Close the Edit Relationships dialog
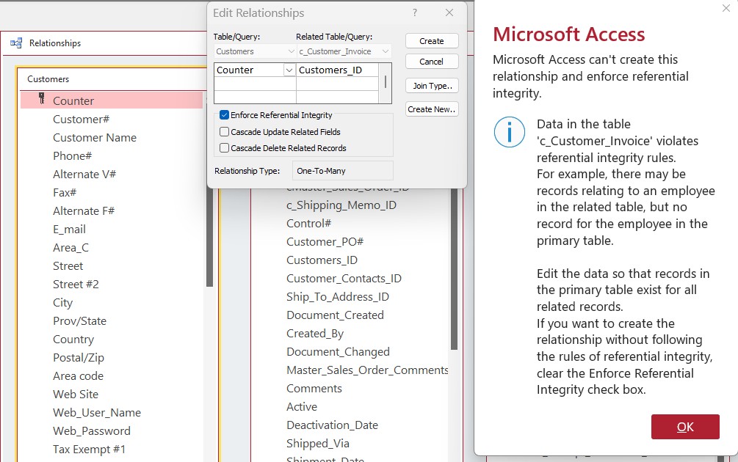Image resolution: width=738 pixels, height=462 pixels. point(449,13)
